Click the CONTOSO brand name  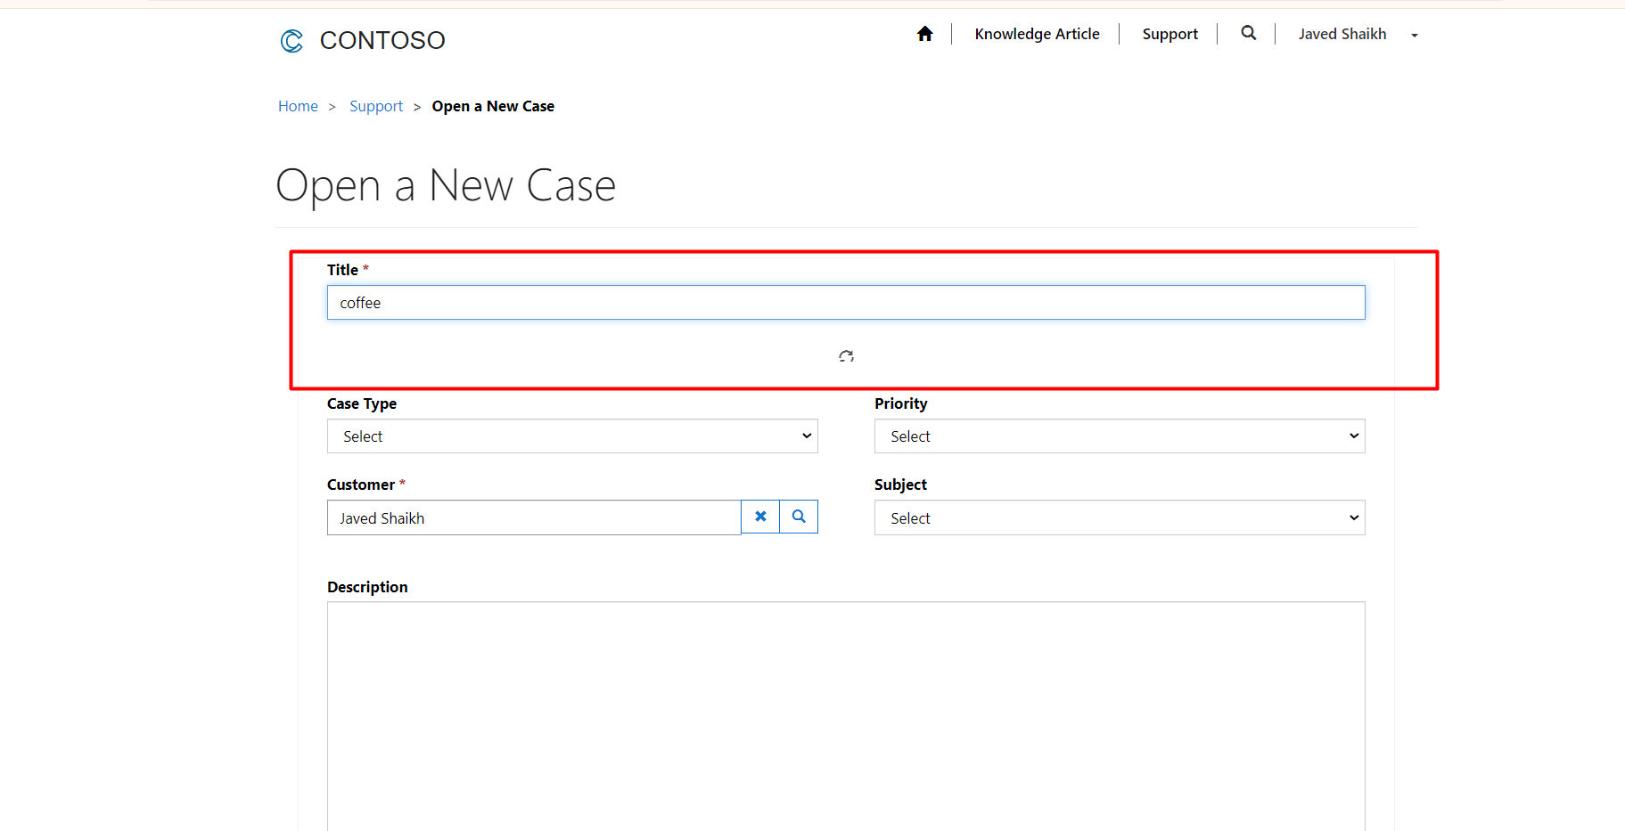(382, 40)
